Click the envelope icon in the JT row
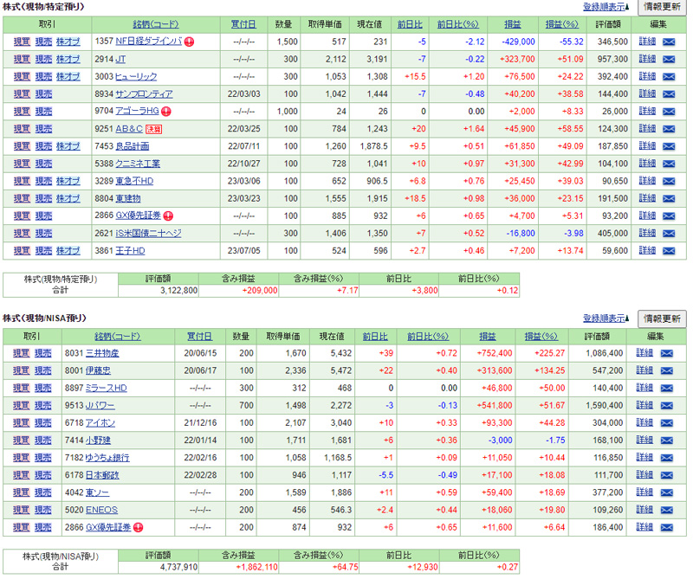 669,59
